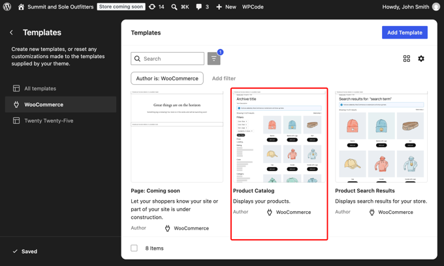The image size is (444, 266).
Task: Click the Page: Coming soon title
Action: point(155,191)
